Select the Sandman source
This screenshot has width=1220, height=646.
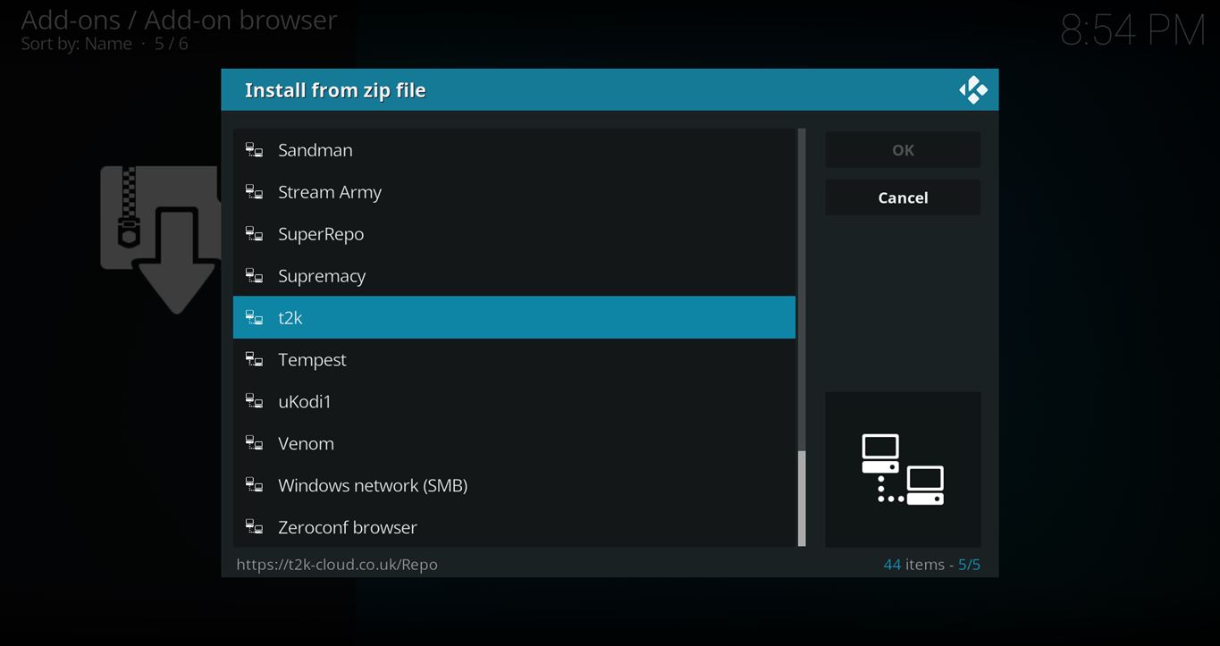tap(316, 150)
